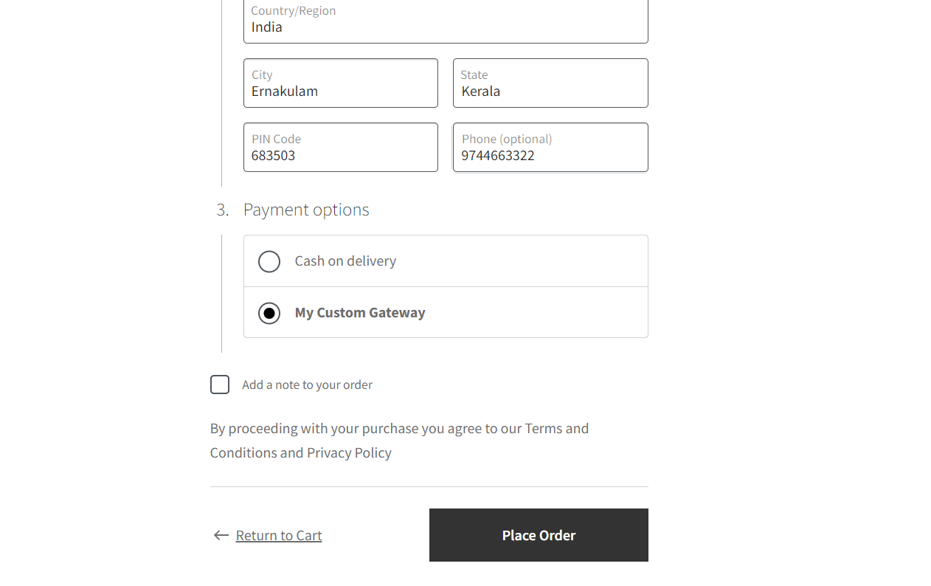Click the entered phone number 9744663322

pos(497,155)
